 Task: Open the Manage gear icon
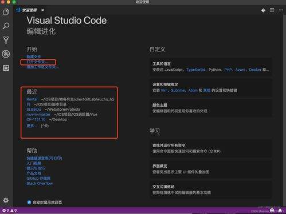coord(6,200)
